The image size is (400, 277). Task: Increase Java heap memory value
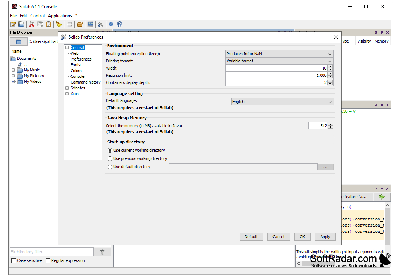(331, 124)
